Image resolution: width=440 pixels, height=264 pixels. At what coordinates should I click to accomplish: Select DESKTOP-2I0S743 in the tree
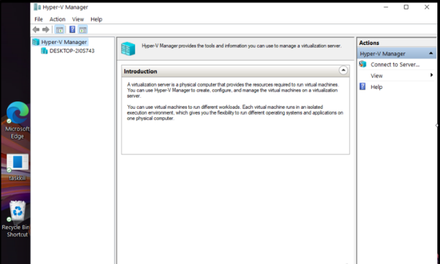[x=72, y=51]
